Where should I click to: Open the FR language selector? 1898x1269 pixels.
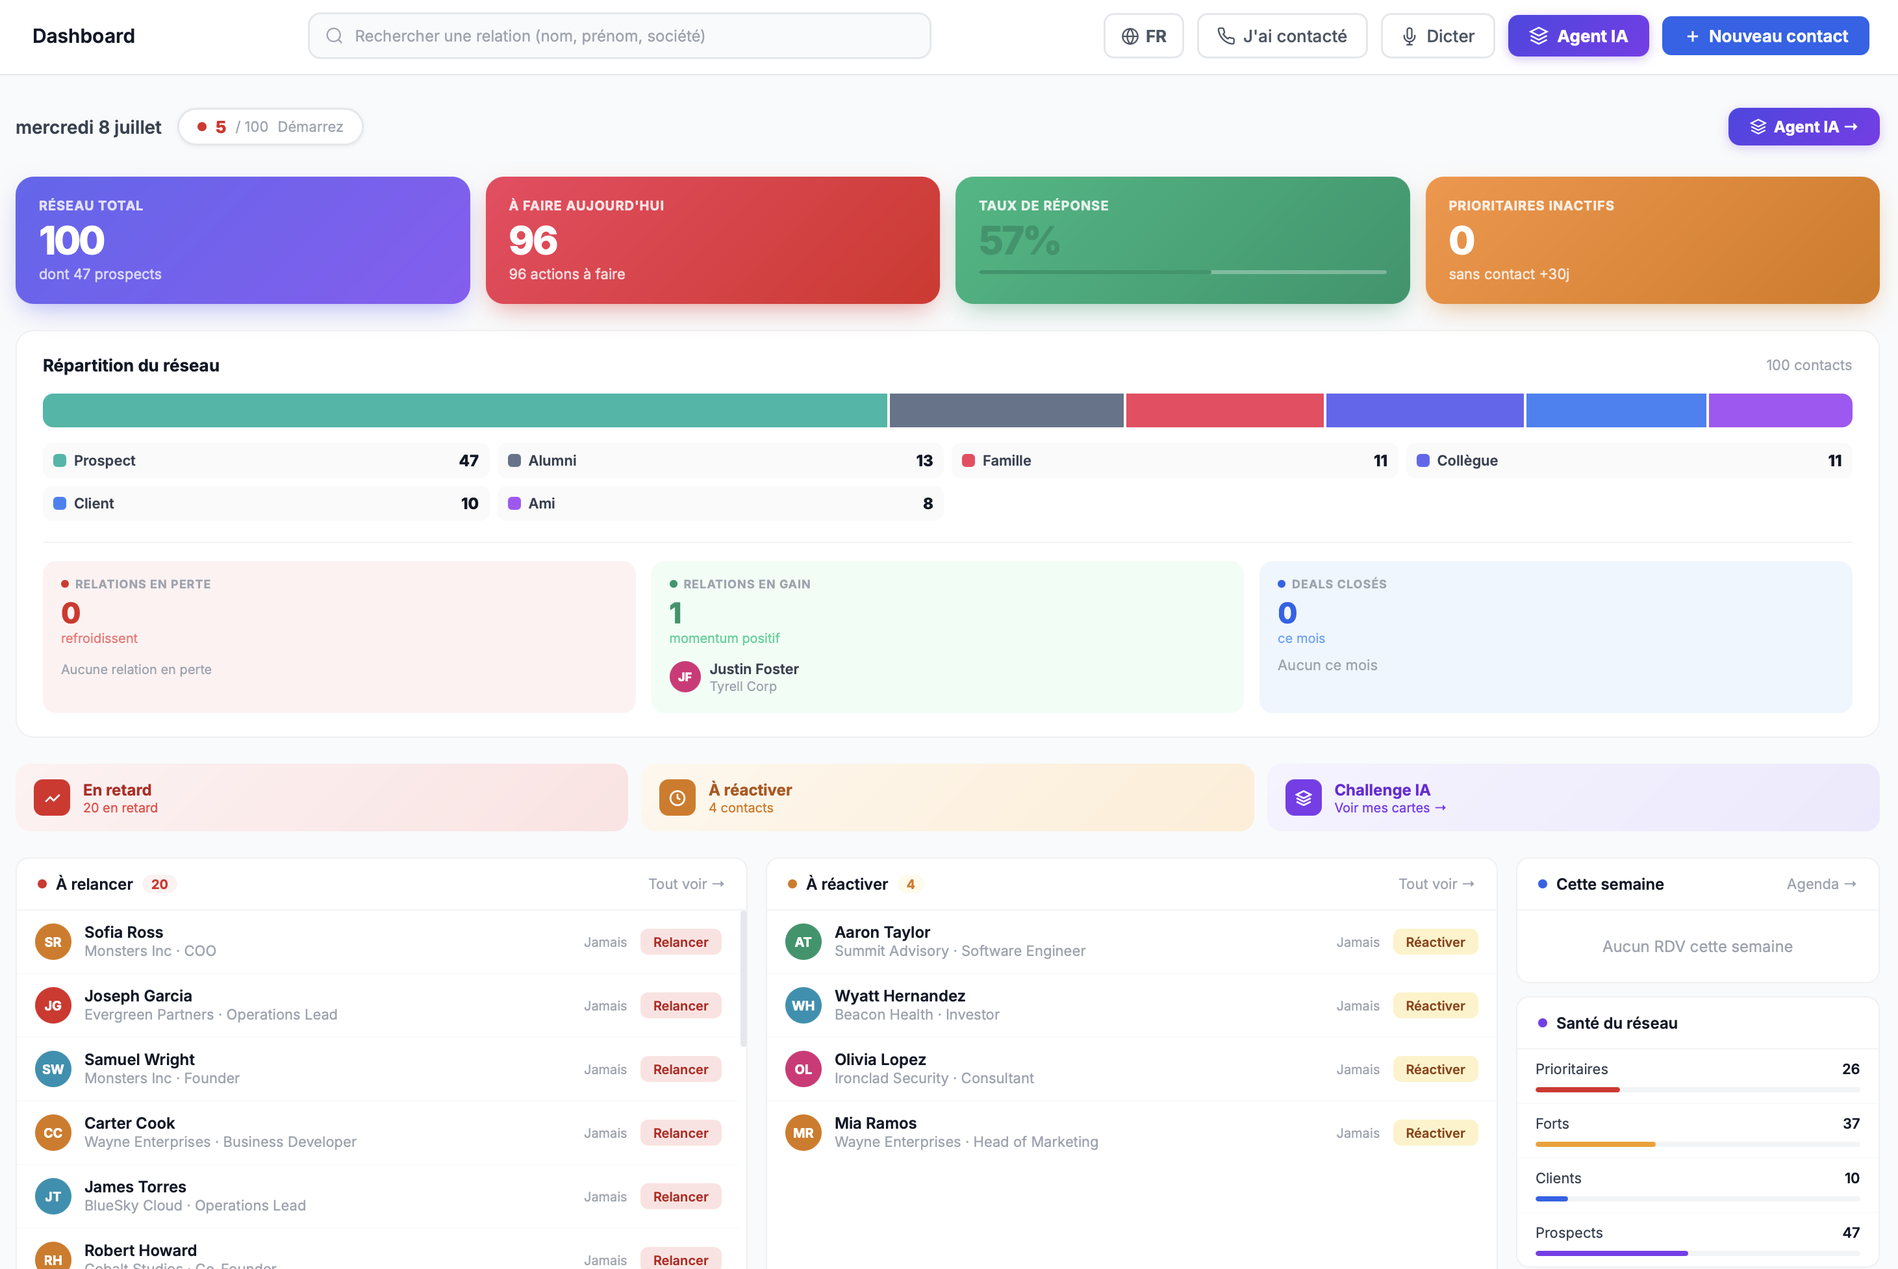(x=1144, y=36)
